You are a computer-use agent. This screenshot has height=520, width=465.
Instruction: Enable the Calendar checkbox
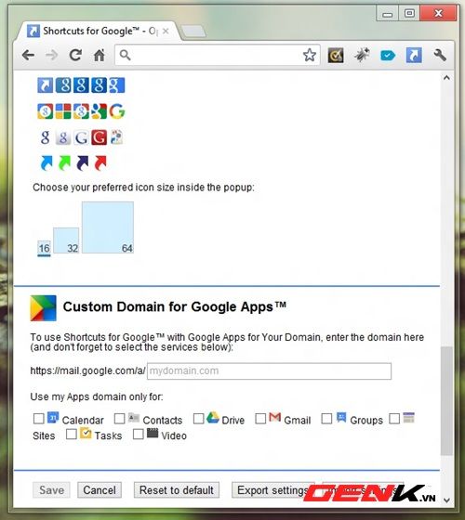(39, 419)
